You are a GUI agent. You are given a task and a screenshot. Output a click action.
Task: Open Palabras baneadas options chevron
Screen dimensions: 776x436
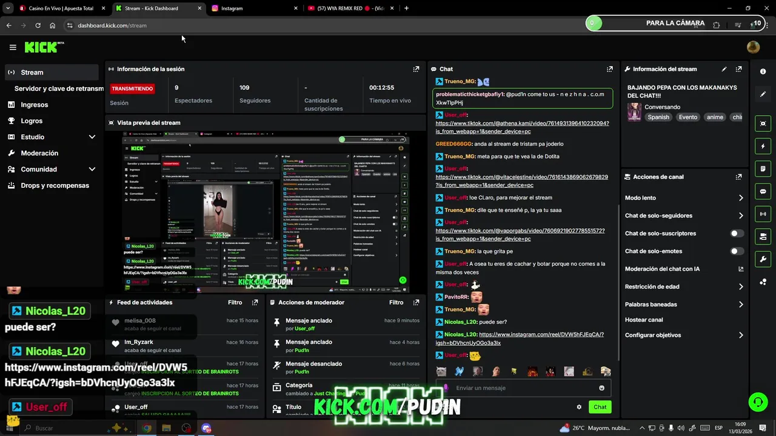741,305
